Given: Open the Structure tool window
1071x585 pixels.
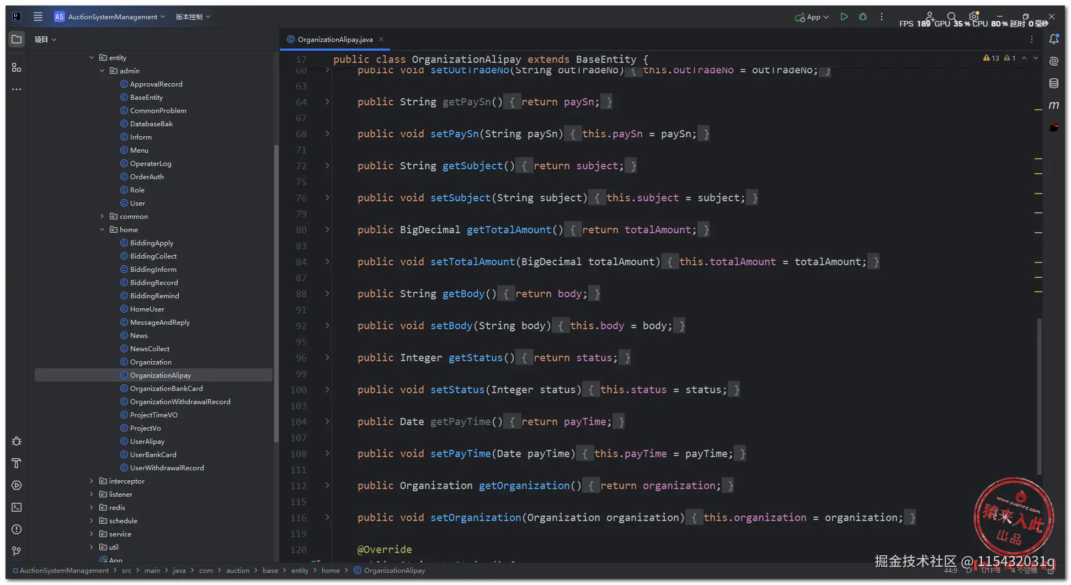Looking at the screenshot, I should pyautogui.click(x=17, y=67).
